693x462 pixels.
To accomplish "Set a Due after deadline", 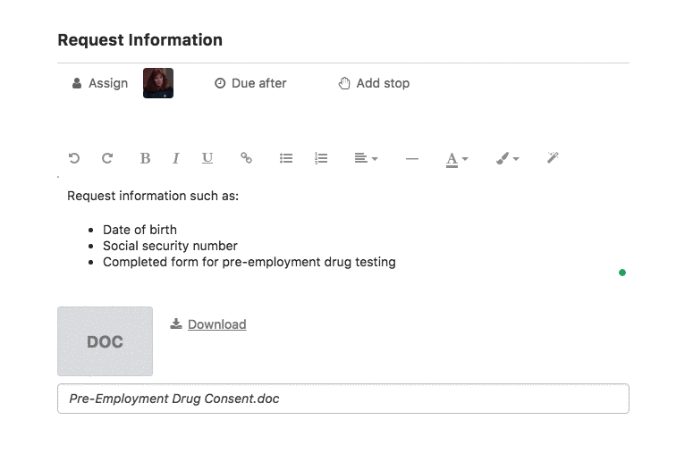I will pyautogui.click(x=250, y=83).
